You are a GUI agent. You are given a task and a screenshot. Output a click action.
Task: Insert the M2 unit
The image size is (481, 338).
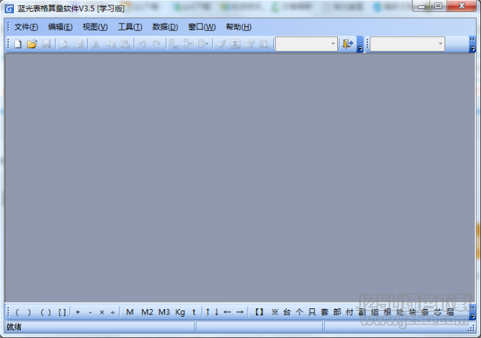(x=147, y=313)
